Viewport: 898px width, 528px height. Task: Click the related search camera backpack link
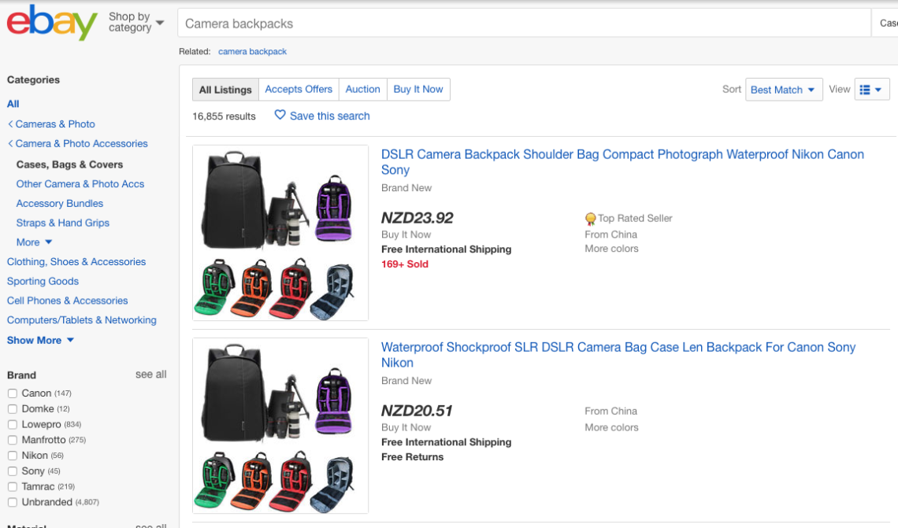coord(252,51)
